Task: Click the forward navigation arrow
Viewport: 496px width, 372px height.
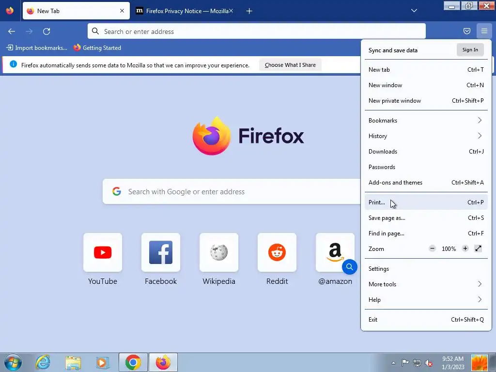Action: (x=29, y=31)
